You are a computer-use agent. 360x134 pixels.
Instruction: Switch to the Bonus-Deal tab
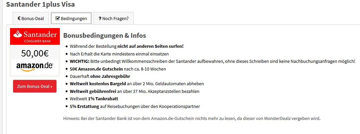pos(31,18)
